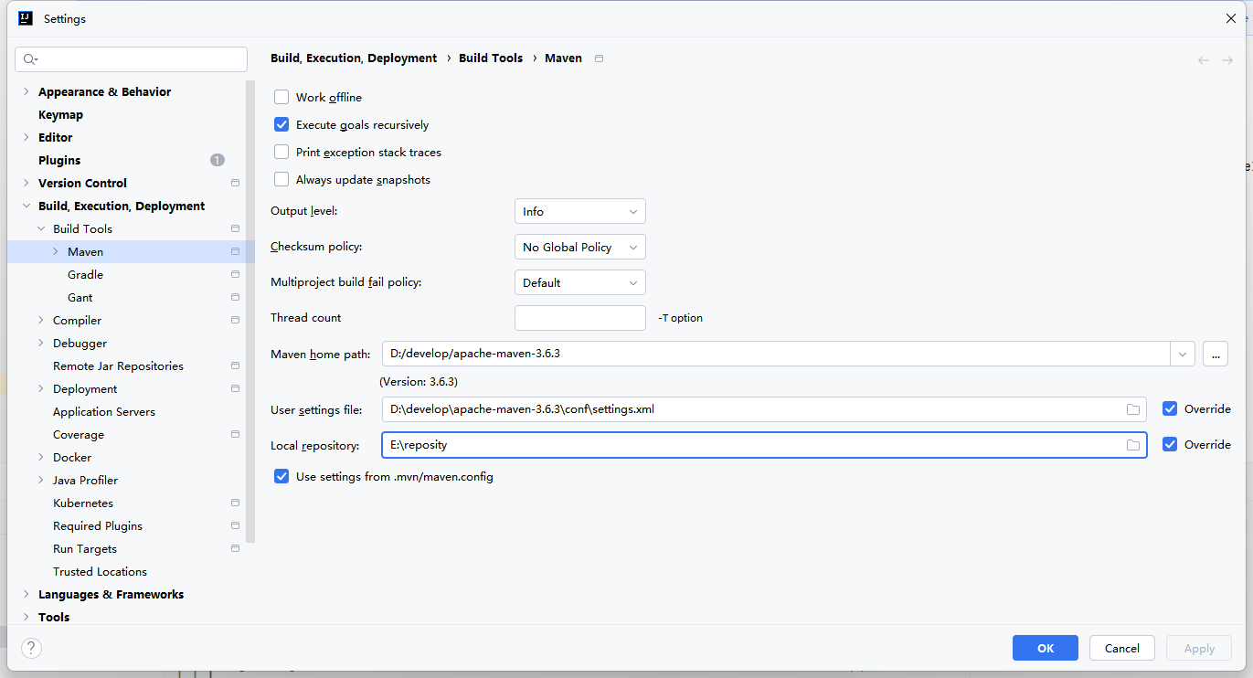This screenshot has height=678, width=1253.
Task: Click project-level icon beside Maven breadcrumb
Action: pos(600,58)
